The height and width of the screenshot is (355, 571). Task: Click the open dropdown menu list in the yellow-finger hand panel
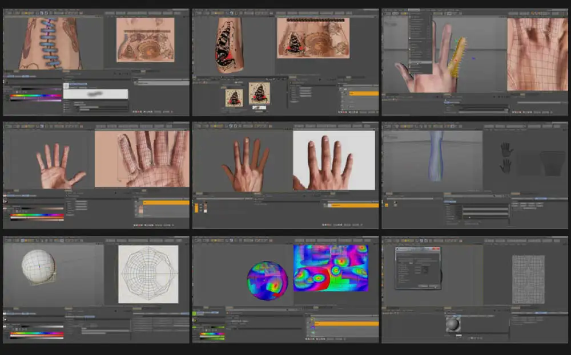click(420, 44)
